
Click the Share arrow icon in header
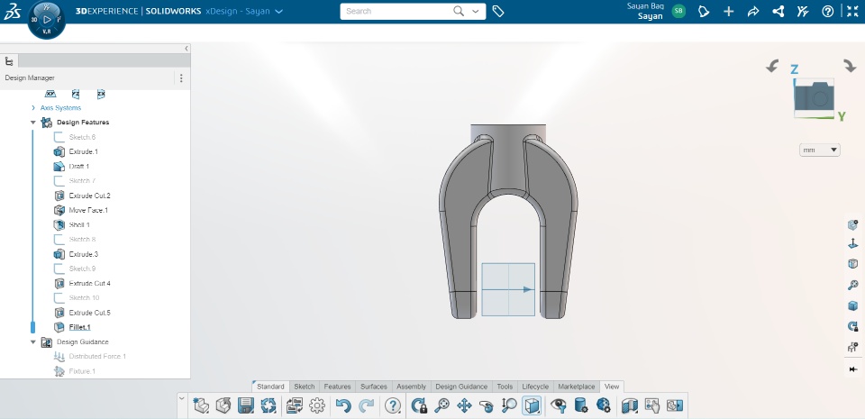tap(753, 11)
